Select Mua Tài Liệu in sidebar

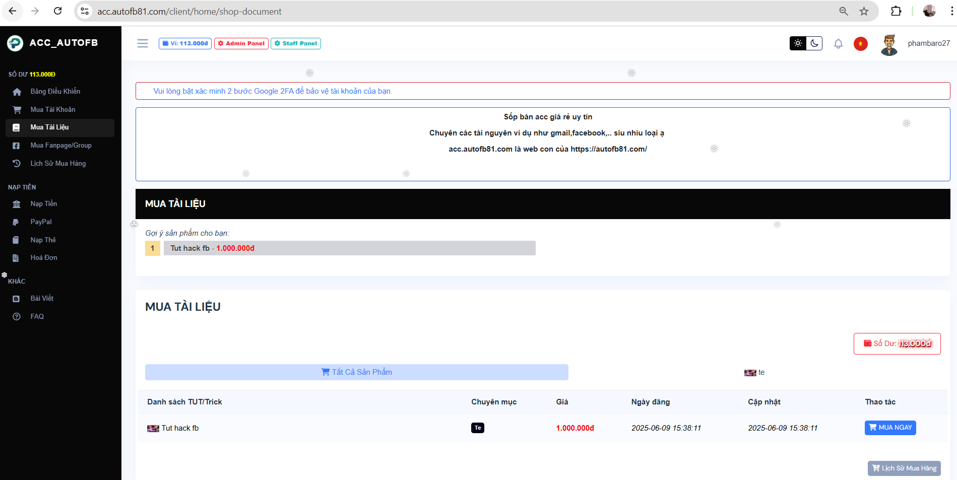point(60,127)
